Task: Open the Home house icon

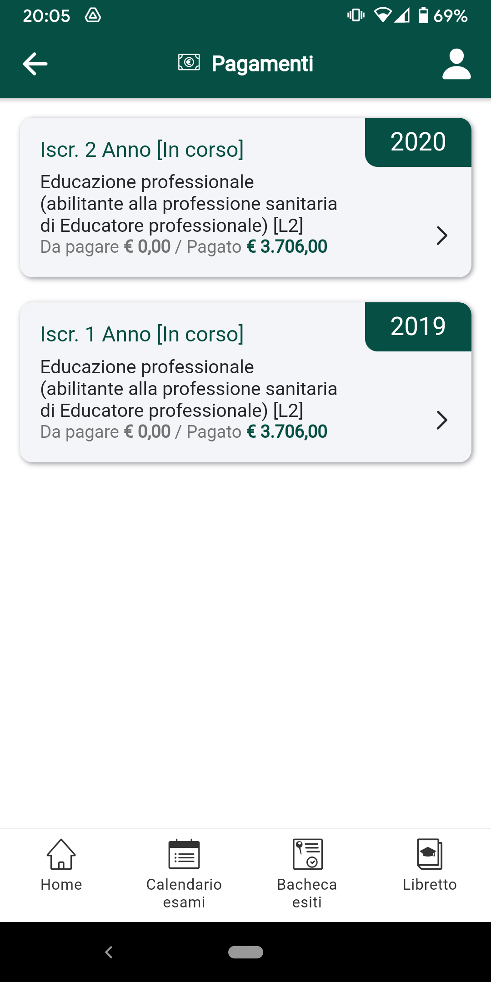Action: [61, 854]
